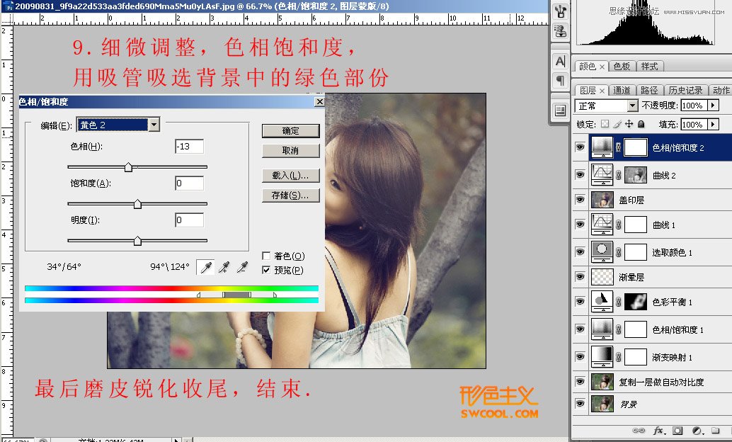Screen dimensions: 732x442
Task: Click the 色相 value field showing -13
Action: click(188, 146)
